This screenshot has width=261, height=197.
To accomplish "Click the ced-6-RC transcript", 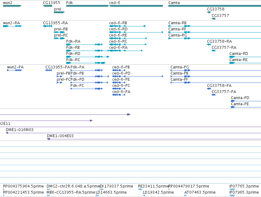I will (128, 44).
